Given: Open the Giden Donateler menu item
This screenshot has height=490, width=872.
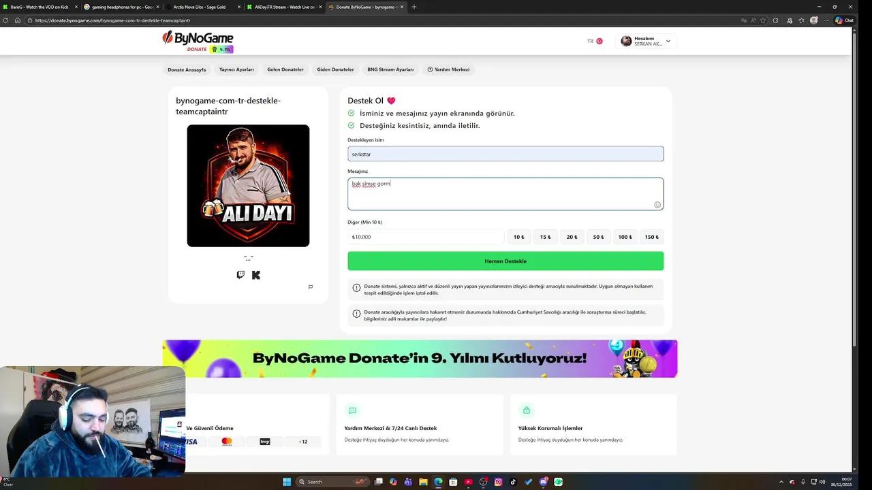Looking at the screenshot, I should [335, 69].
